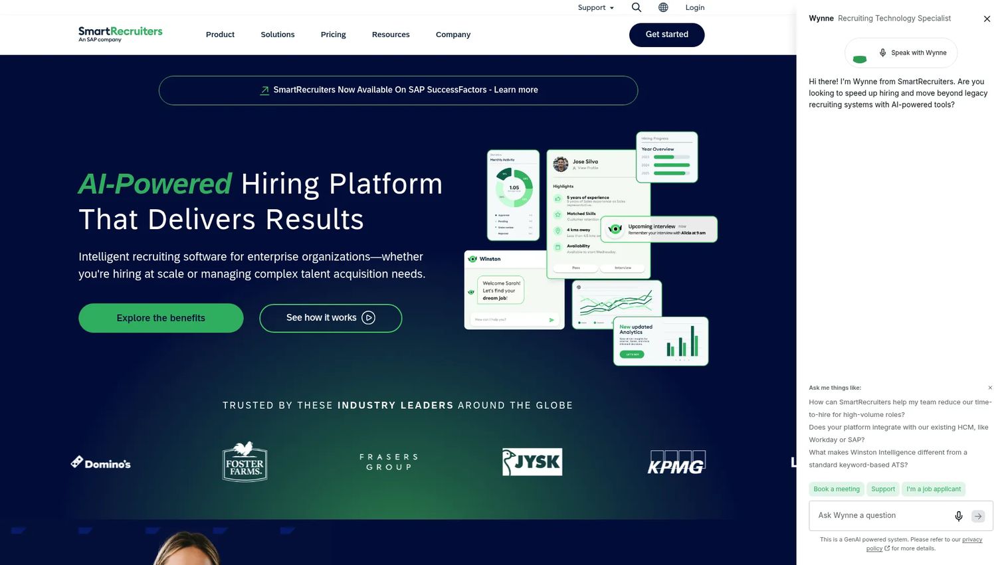Open the Resources menu
1006x565 pixels.
point(391,35)
